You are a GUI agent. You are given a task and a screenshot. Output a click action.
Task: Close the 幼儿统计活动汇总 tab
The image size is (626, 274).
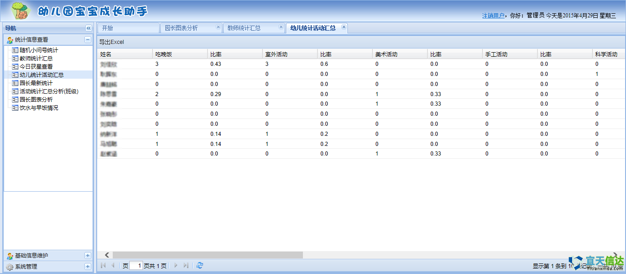tap(344, 27)
